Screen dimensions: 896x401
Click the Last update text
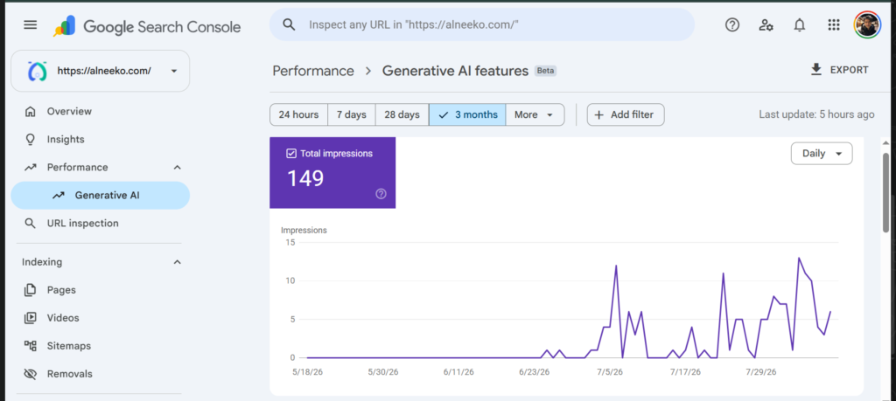click(x=816, y=114)
